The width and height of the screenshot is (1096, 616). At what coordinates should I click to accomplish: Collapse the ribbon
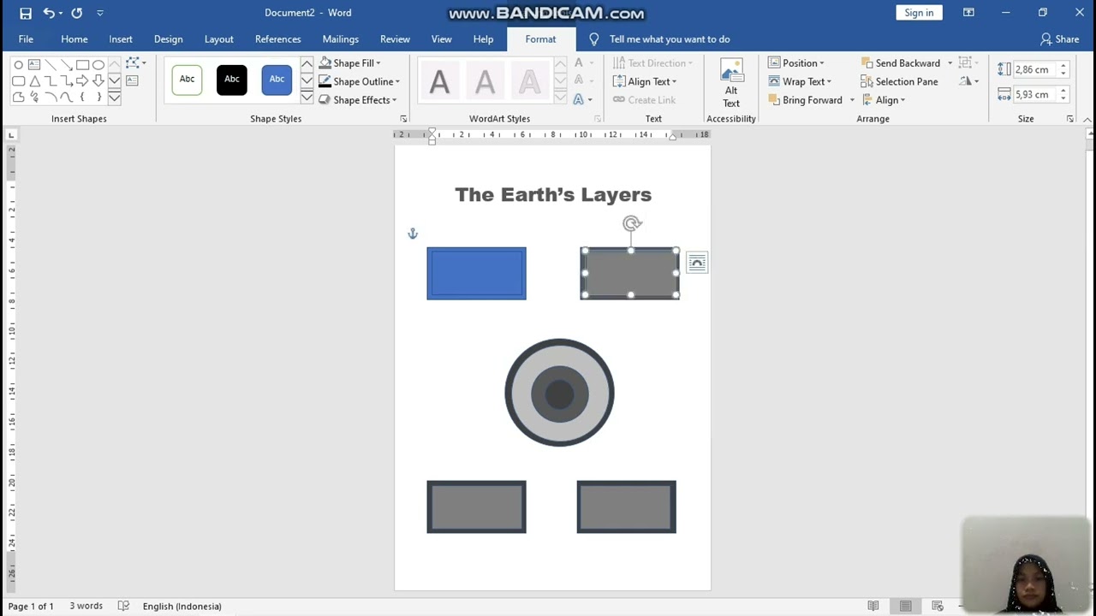click(x=1087, y=119)
